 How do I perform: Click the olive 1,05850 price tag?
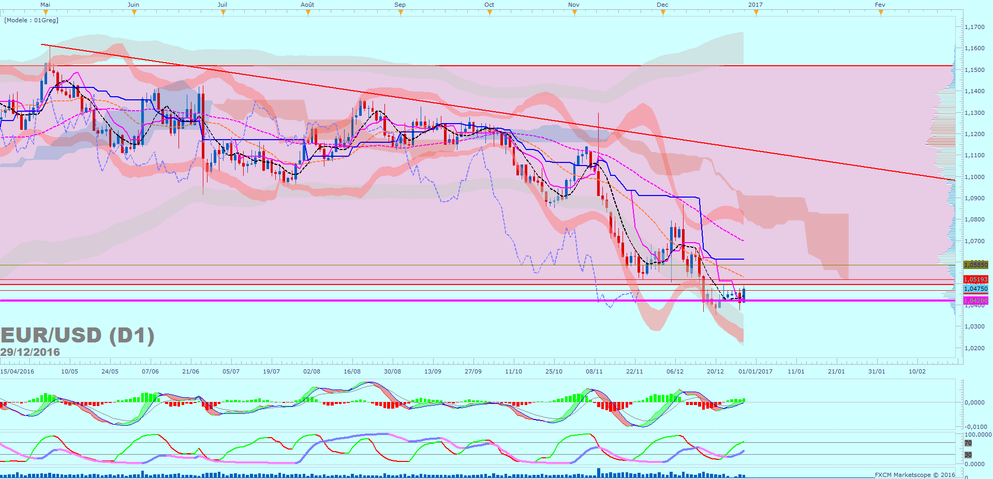coord(975,265)
